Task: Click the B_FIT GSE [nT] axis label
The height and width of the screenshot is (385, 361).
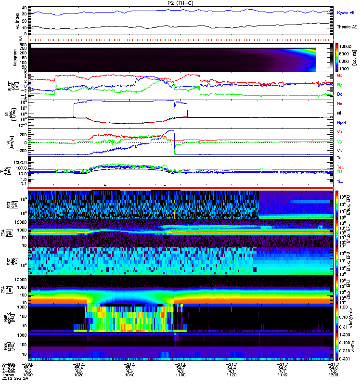Action: [x=13, y=86]
